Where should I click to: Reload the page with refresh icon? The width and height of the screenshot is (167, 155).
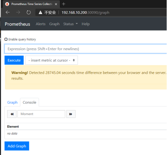click(x=29, y=12)
